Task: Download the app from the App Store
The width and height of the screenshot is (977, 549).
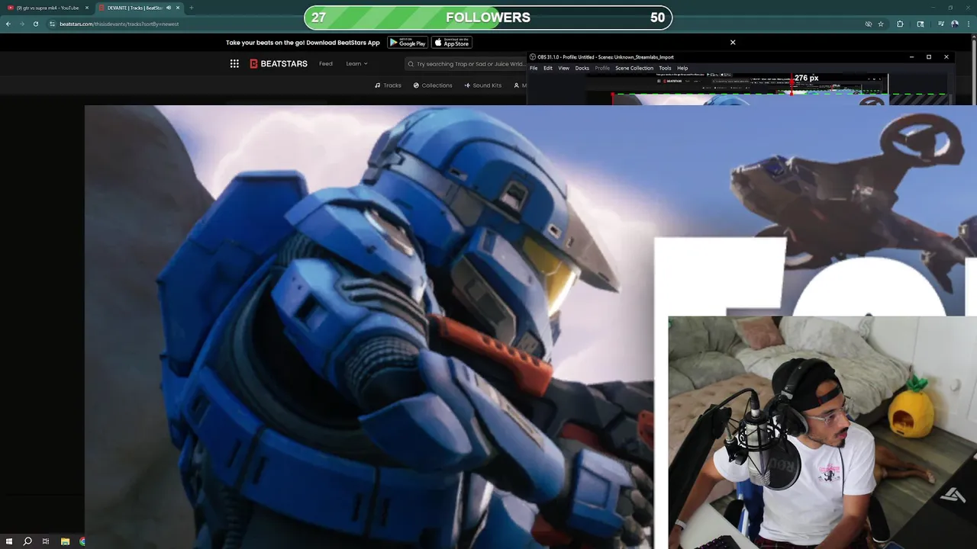Action: click(452, 43)
